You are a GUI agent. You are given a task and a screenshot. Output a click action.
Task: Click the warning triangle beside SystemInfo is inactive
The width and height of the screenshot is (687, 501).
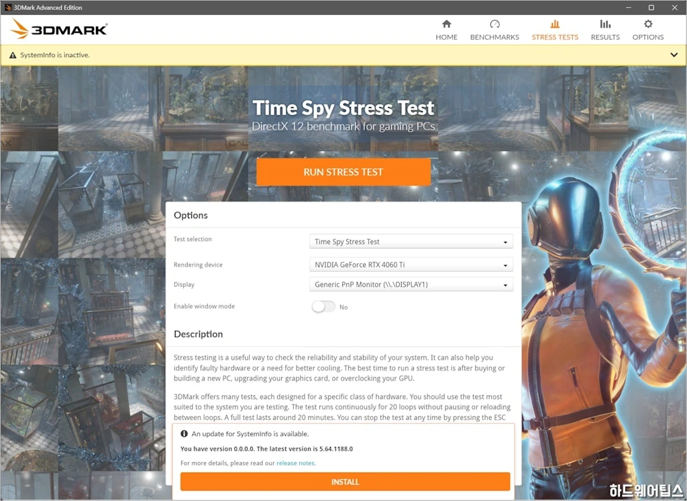[13, 55]
